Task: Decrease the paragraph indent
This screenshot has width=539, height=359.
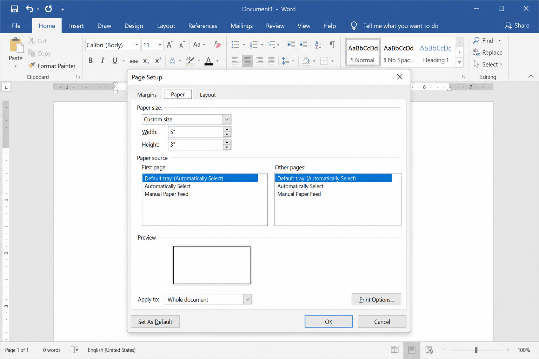Action: [291, 45]
